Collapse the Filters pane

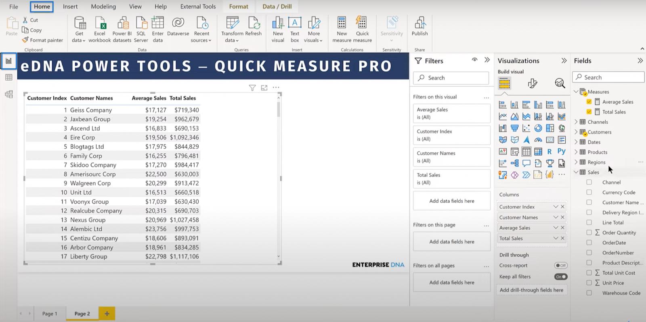[487, 60]
